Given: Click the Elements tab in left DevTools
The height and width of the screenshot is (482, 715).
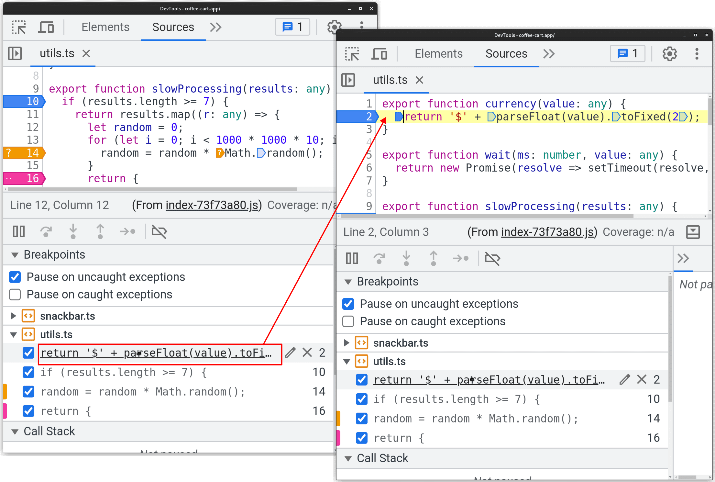Looking at the screenshot, I should tap(106, 27).
